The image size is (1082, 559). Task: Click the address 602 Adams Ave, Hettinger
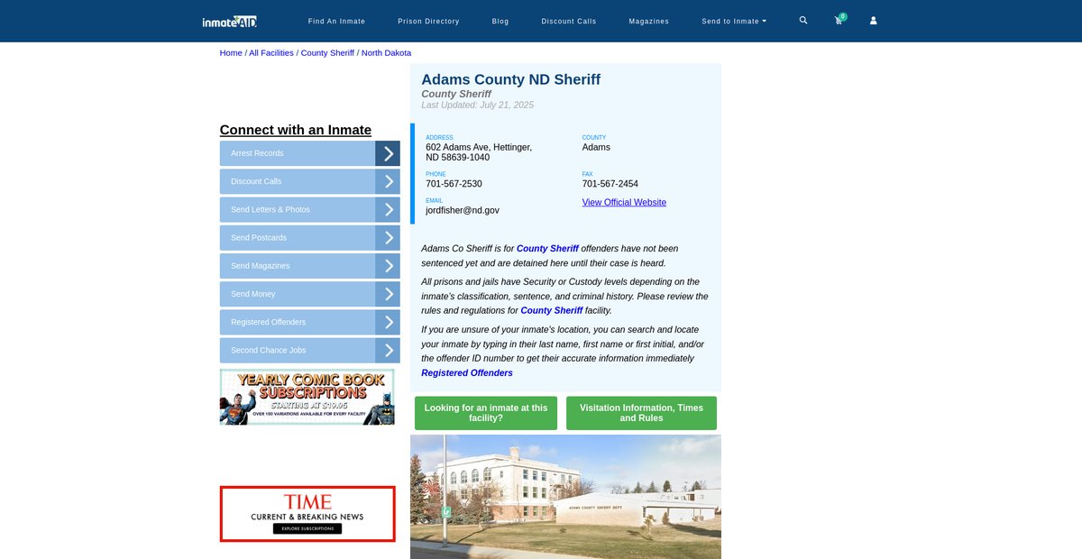coord(479,152)
